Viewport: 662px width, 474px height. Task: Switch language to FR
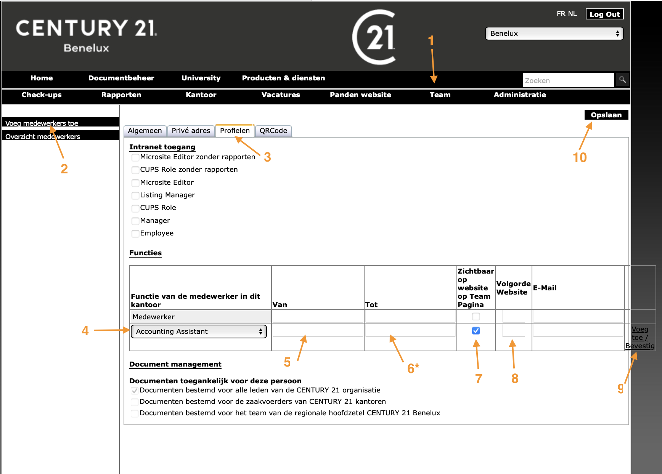point(561,14)
